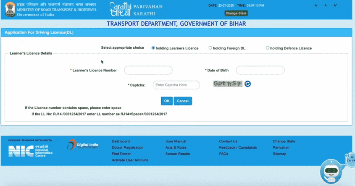
Task: Click the Enter Captcha Here field
Action: coord(176,85)
